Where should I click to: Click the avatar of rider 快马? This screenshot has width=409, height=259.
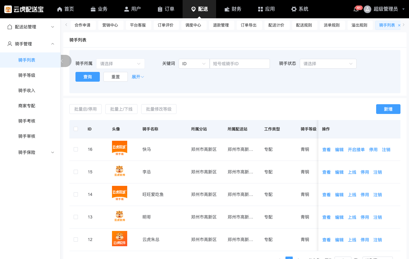[120, 148]
